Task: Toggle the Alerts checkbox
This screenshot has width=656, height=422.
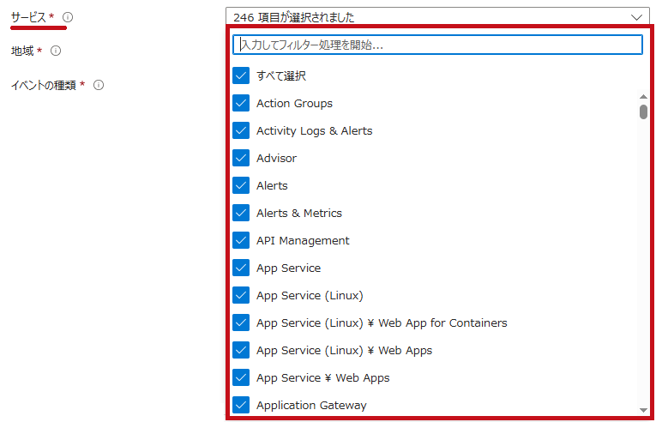Action: tap(241, 185)
